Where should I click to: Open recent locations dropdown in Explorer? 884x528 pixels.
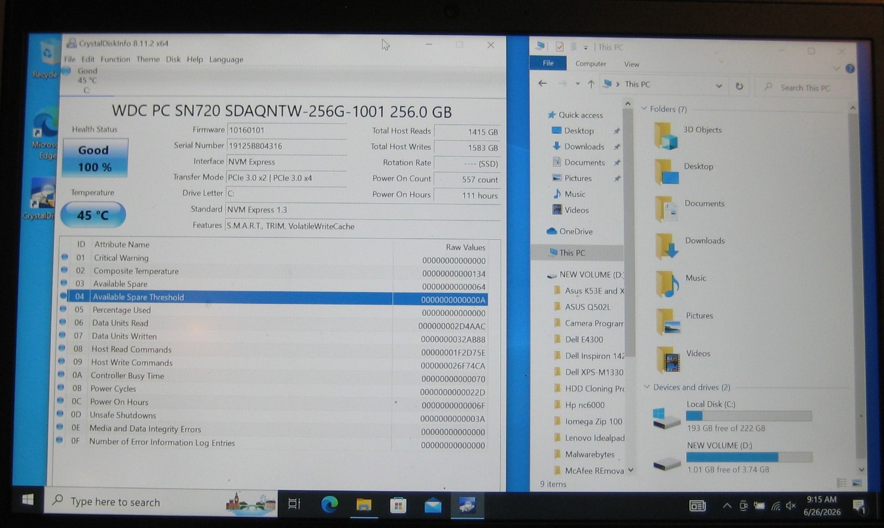coord(577,85)
